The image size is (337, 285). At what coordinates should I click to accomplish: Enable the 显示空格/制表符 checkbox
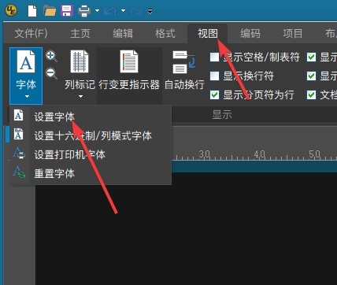(x=214, y=57)
